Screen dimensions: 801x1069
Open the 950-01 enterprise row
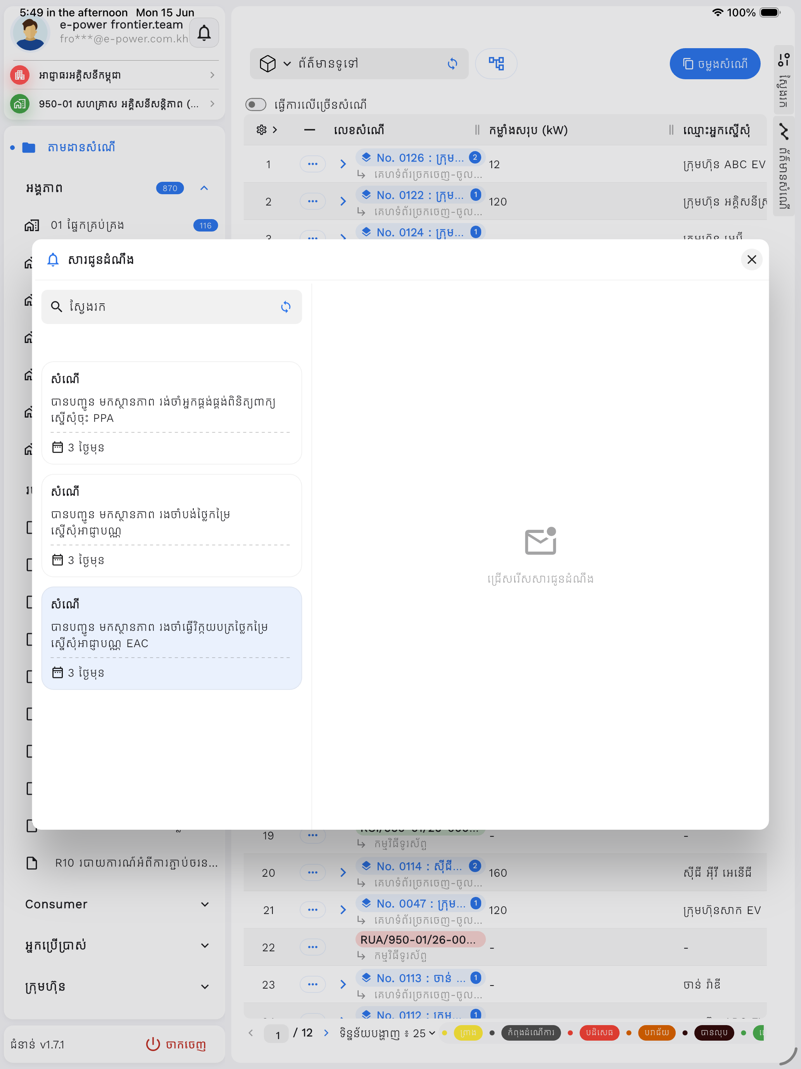pos(114,104)
